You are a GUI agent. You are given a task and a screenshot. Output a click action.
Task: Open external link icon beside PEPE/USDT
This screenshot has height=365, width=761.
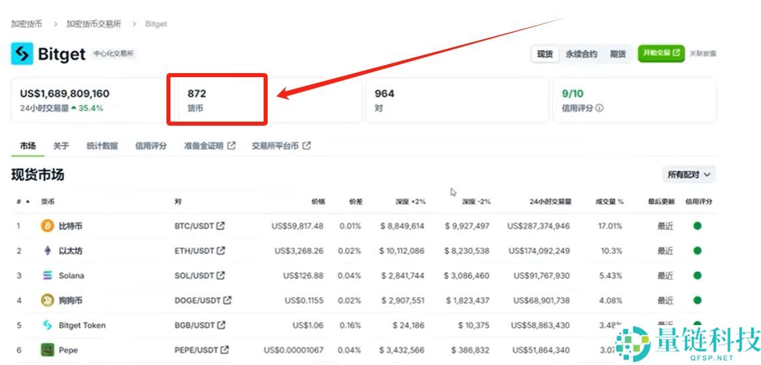pos(225,350)
